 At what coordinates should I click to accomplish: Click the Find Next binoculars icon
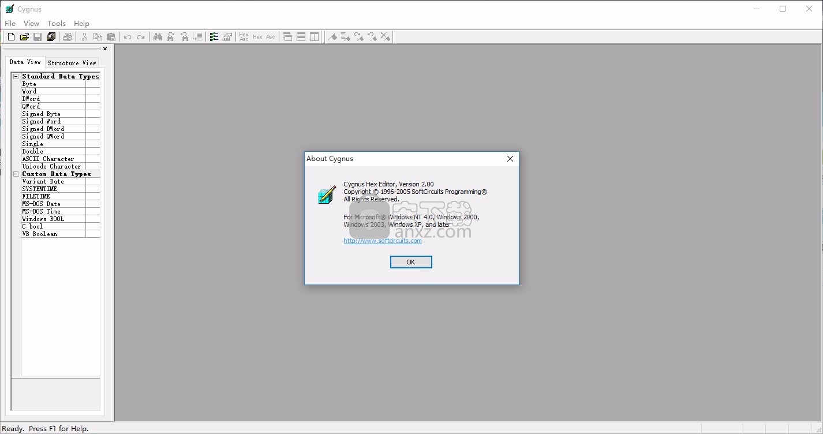pos(171,37)
